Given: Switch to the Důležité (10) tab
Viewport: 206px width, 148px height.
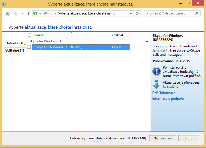Looking at the screenshot, I should (x=15, y=43).
